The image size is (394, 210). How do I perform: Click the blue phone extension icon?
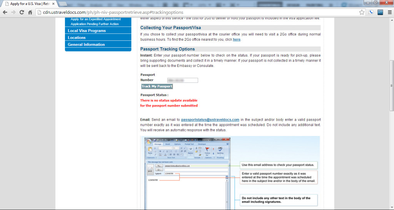pos(371,12)
